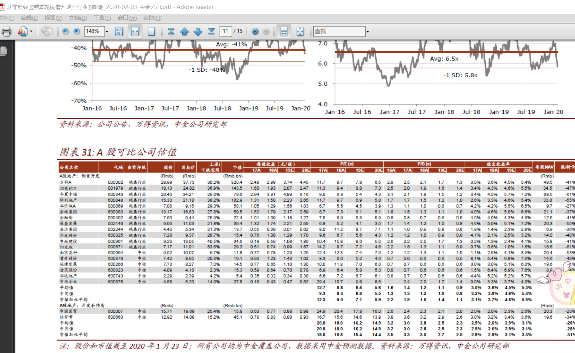Open the Pages panel sidebar icon

tap(4, 51)
